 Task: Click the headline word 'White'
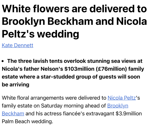click(16, 9)
